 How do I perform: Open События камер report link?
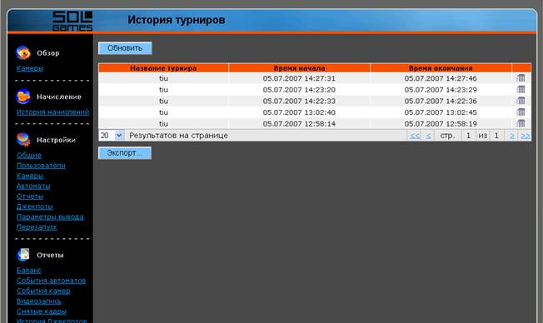[43, 291]
